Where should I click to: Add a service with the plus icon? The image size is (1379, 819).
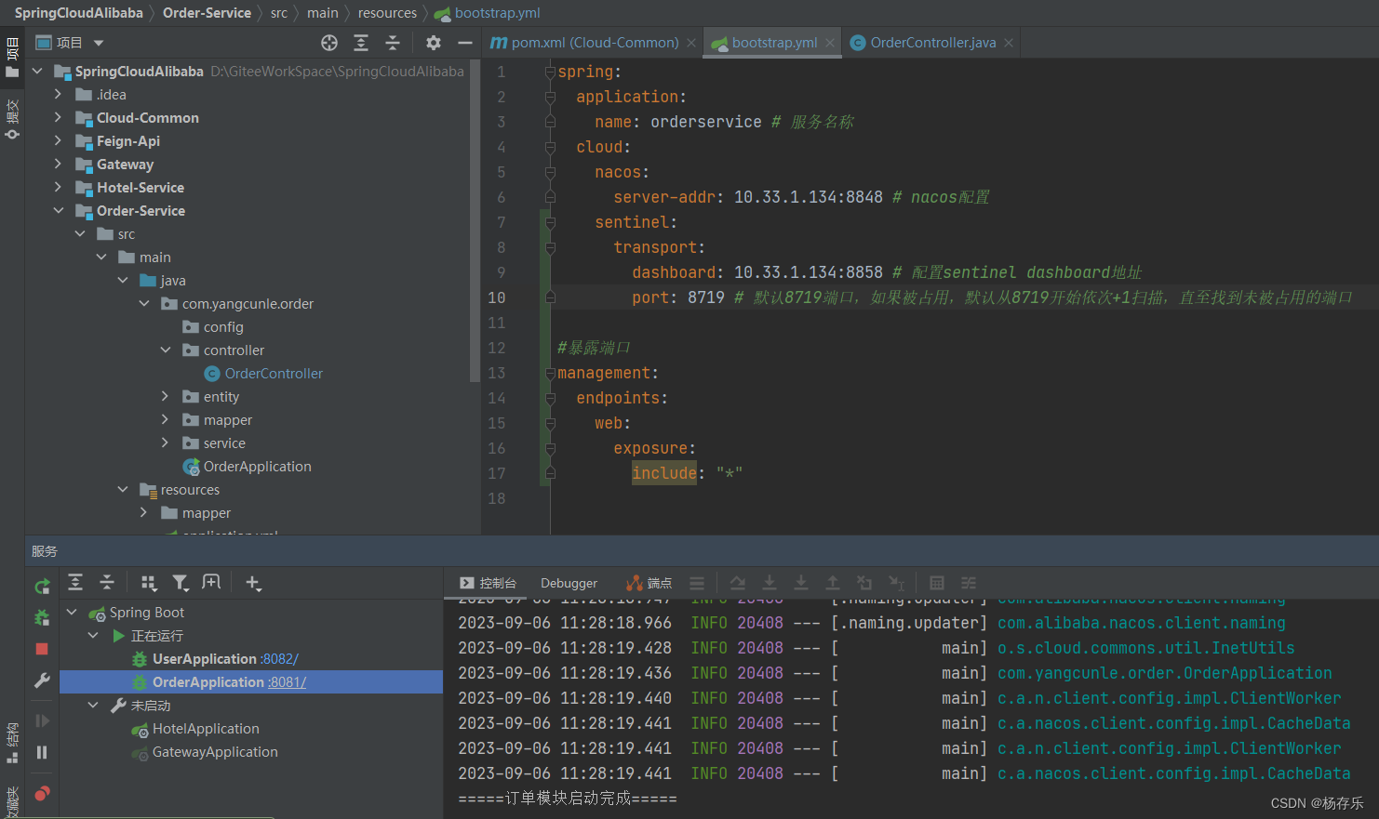click(x=253, y=582)
